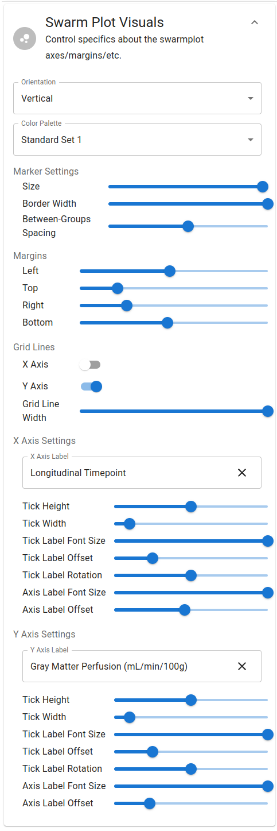Open the Color Palette dropdown
Image resolution: width=277 pixels, height=831 pixels.
point(137,140)
